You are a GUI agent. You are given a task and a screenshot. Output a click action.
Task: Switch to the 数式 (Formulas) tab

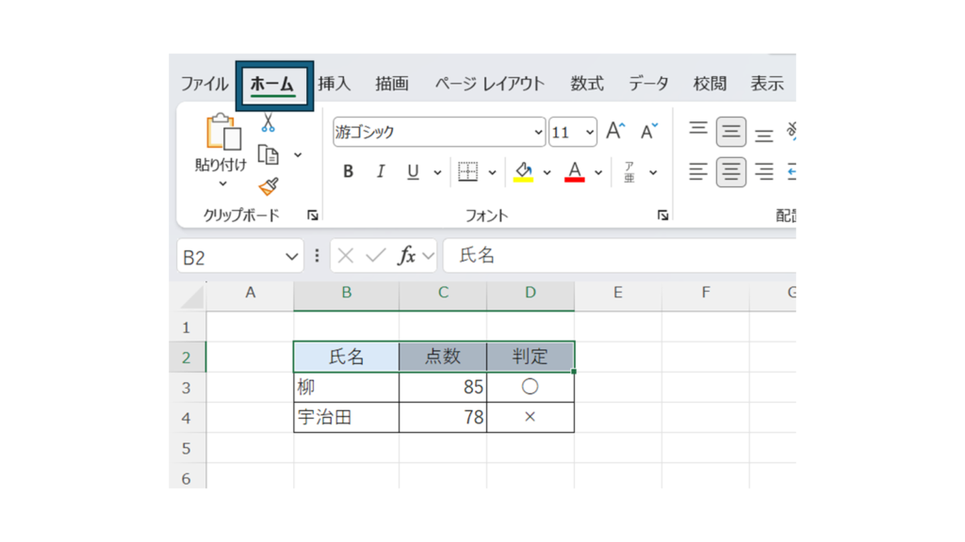[x=586, y=84]
